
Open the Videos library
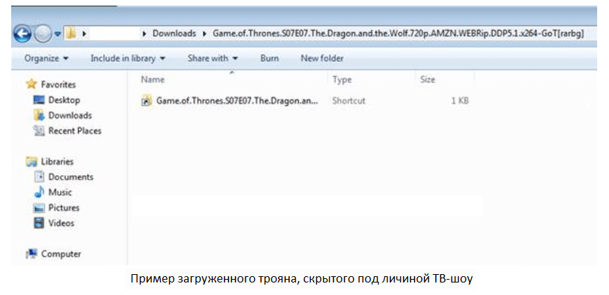(61, 223)
